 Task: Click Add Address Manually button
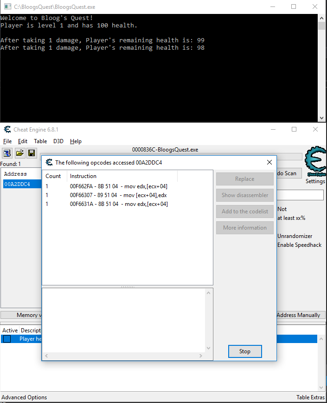tap(301, 315)
